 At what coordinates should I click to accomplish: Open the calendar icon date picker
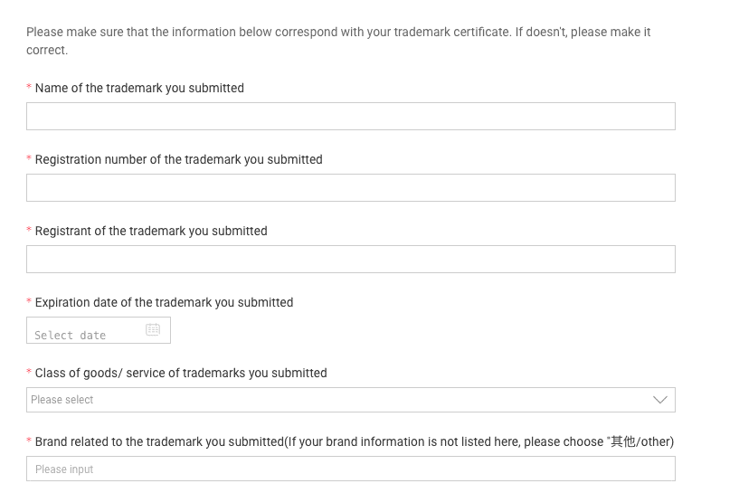pyautogui.click(x=153, y=330)
